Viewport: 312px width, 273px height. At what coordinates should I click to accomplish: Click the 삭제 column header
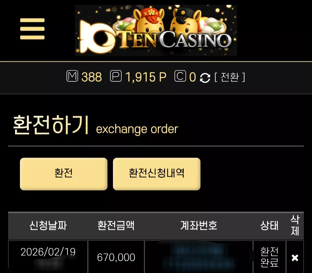pyautogui.click(x=295, y=225)
